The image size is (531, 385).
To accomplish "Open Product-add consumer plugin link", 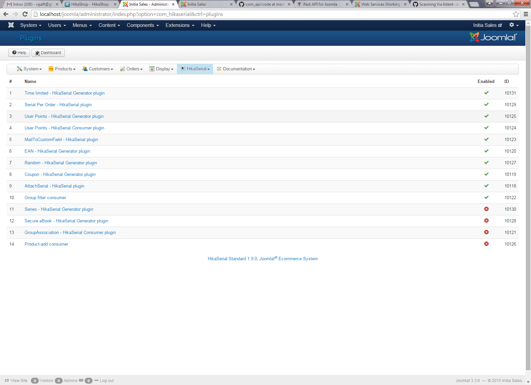I will (46, 244).
